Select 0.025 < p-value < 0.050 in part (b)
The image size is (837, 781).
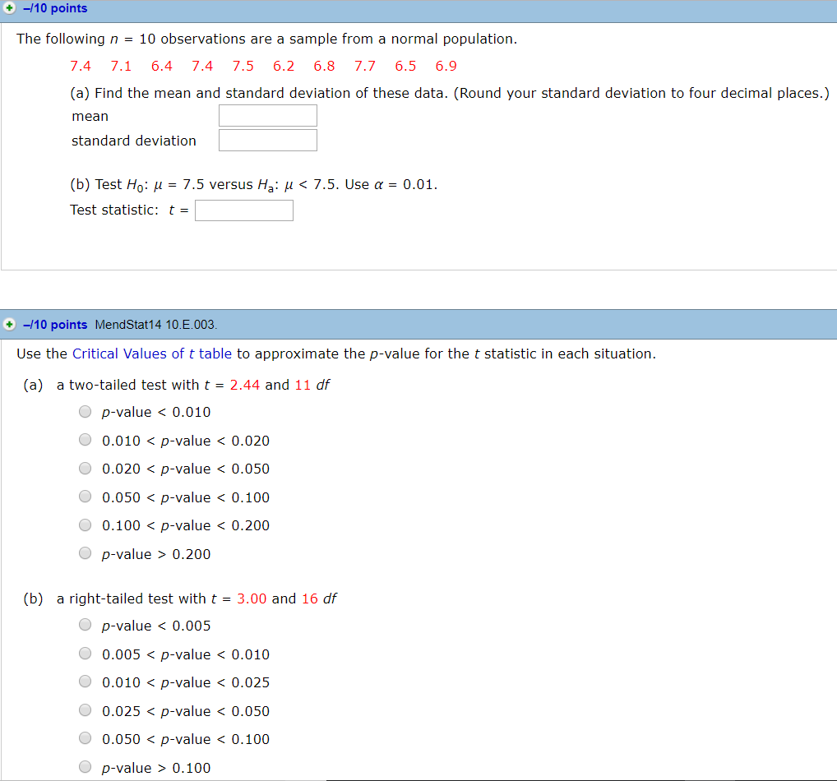click(x=85, y=709)
